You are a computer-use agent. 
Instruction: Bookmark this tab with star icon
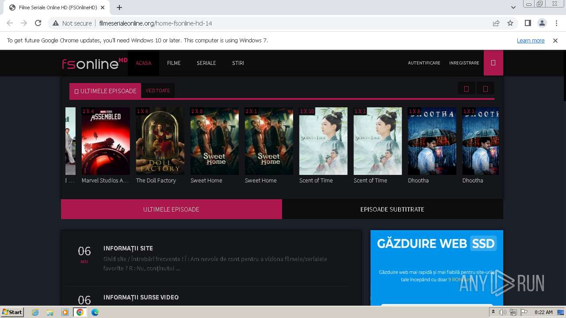[x=510, y=23]
